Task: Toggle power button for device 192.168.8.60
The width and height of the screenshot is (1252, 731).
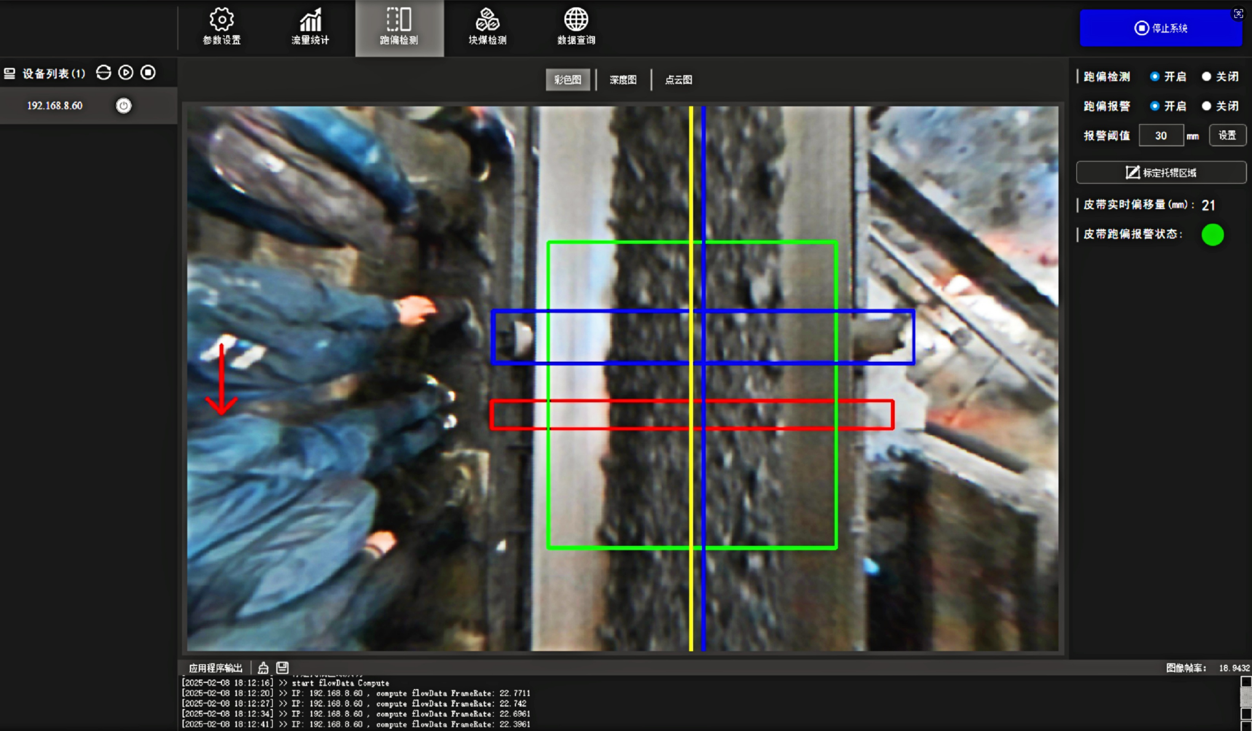Action: (x=124, y=106)
